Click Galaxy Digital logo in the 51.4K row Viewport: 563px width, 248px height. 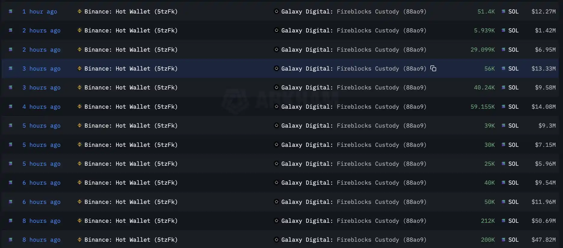tap(276, 11)
